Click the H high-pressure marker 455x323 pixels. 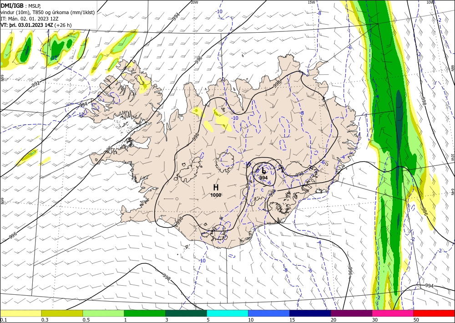[x=216, y=187]
